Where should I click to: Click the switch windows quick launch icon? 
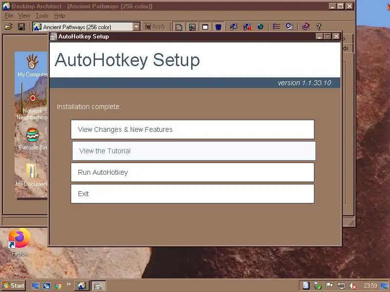pyautogui.click(x=47, y=286)
